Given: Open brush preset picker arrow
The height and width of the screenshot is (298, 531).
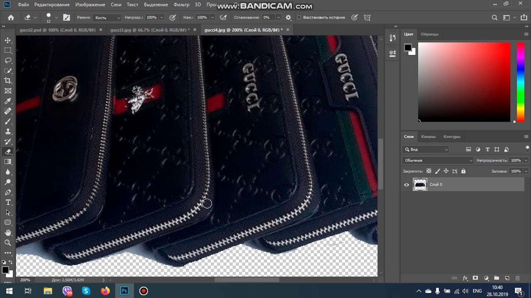Looking at the screenshot, I should pos(56,17).
